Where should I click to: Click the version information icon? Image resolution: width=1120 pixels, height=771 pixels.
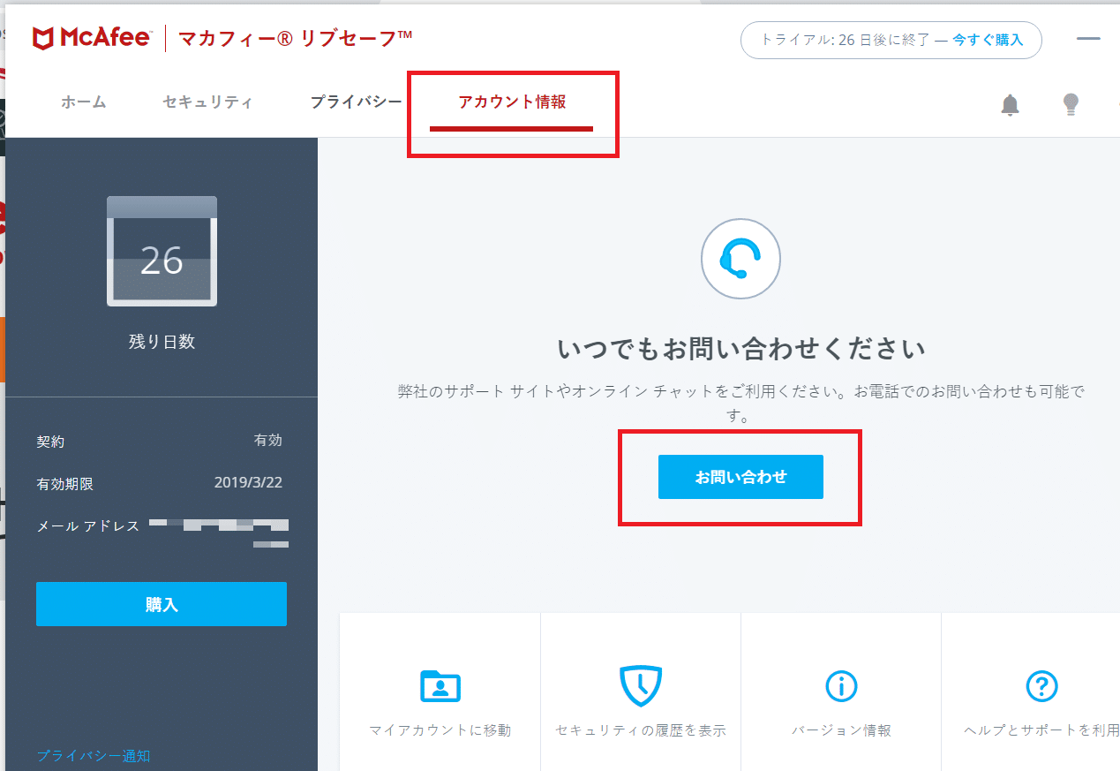click(x=841, y=685)
